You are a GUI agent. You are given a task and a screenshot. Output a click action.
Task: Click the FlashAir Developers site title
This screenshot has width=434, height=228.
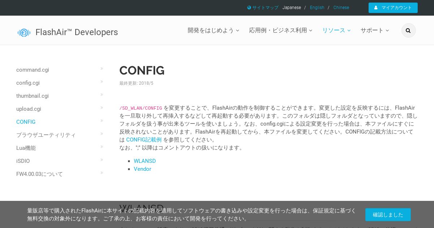pos(77,32)
